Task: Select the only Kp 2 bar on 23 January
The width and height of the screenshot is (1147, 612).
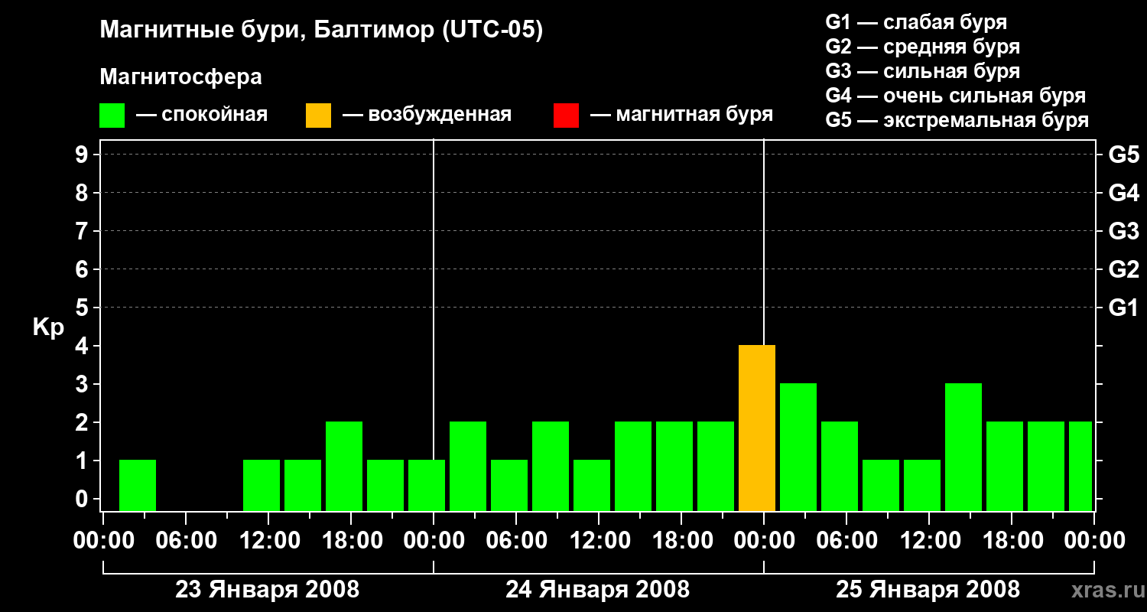Action: (x=344, y=467)
